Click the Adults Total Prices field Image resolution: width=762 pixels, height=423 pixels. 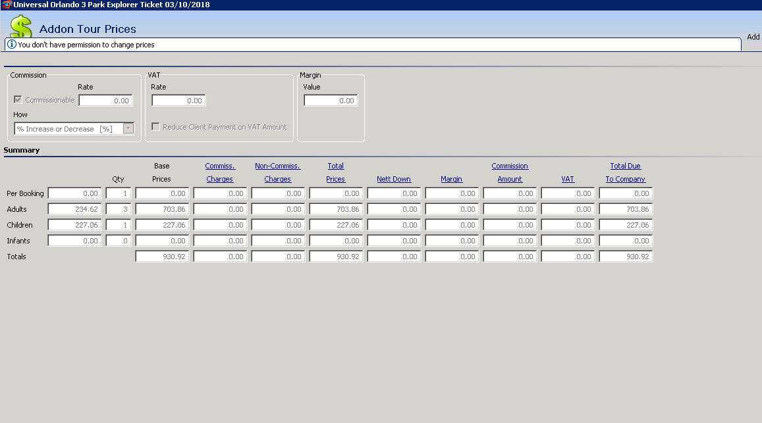tap(336, 209)
